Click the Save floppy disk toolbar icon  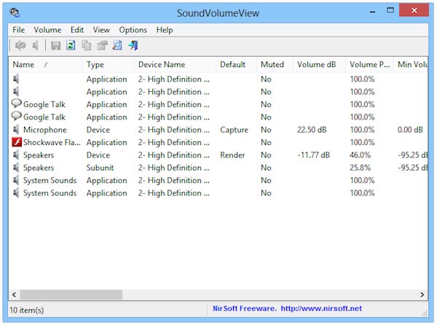(x=56, y=45)
